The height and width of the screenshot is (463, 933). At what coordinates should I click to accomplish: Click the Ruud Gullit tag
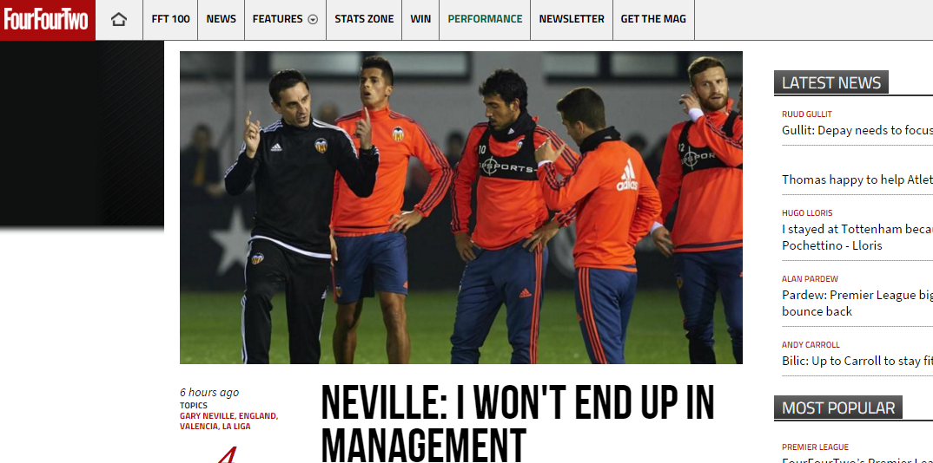(807, 114)
